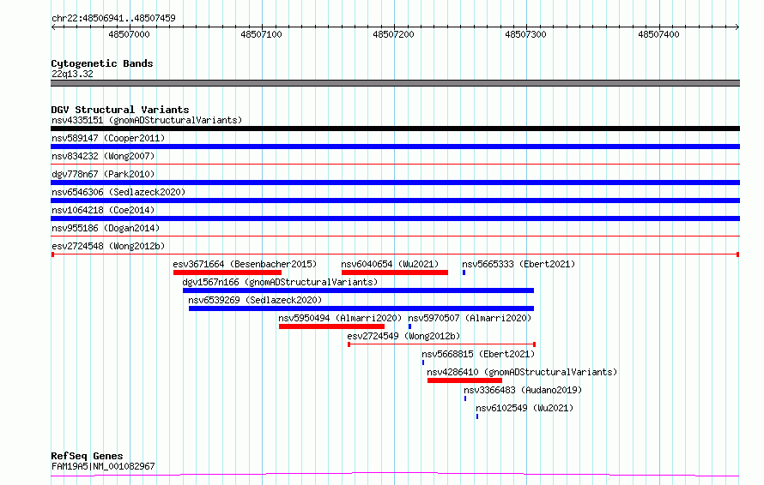Viewport: 764px width, 485px height.
Task: Click thin red line under nsv955186
Action: [395, 237]
